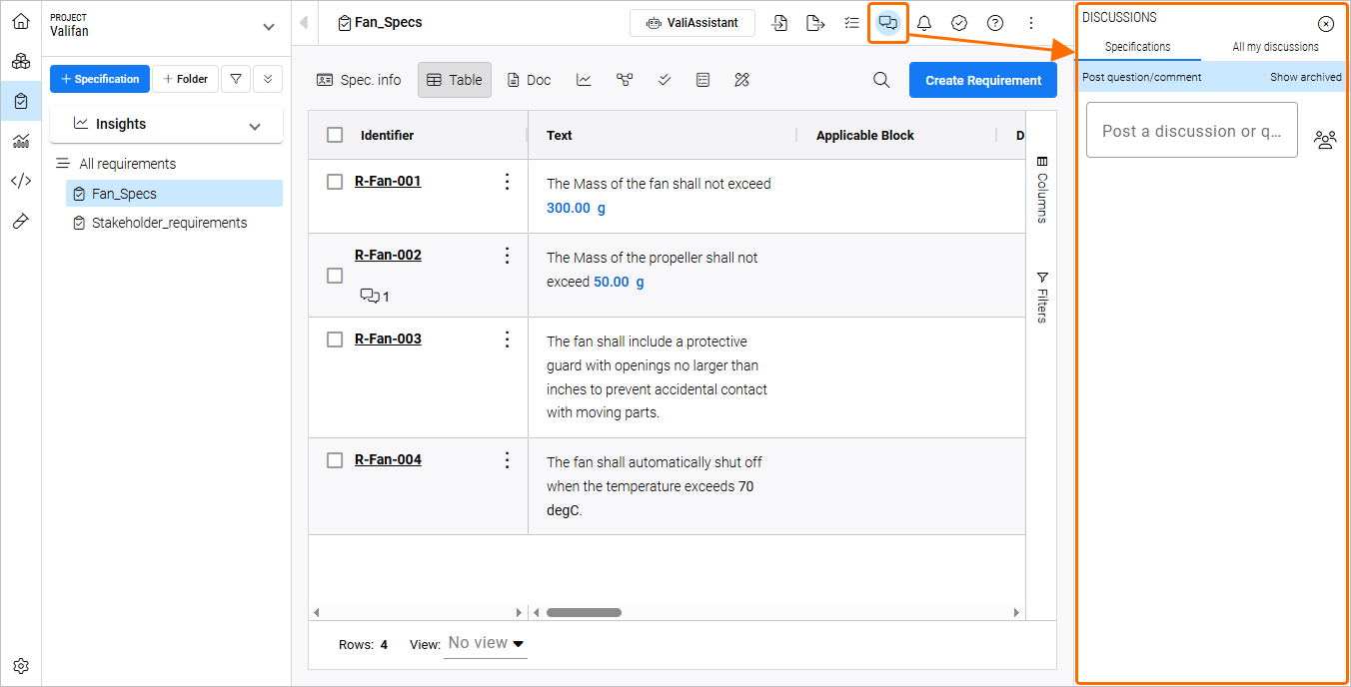Click the people group icon in Discussions
The image size is (1351, 687).
click(1325, 140)
